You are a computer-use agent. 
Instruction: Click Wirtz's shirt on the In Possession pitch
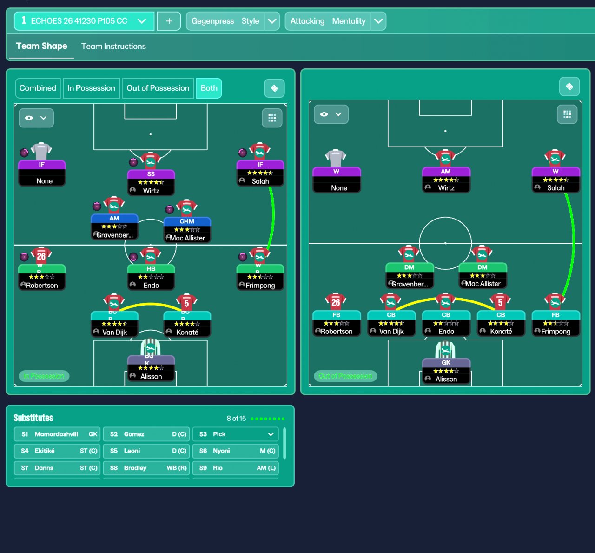coord(151,161)
